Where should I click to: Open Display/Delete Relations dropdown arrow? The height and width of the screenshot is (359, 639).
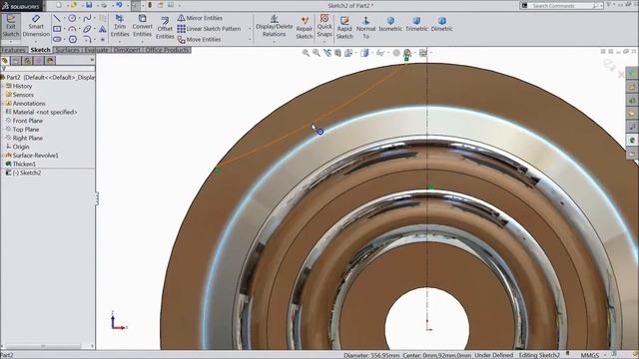[275, 42]
